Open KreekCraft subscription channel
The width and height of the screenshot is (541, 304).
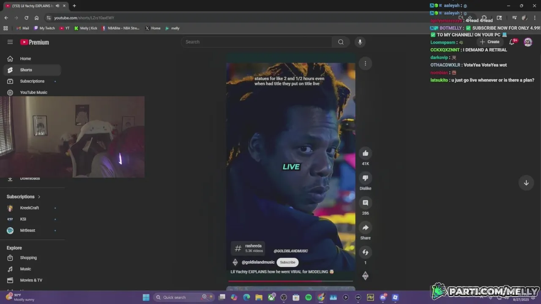coord(30,208)
